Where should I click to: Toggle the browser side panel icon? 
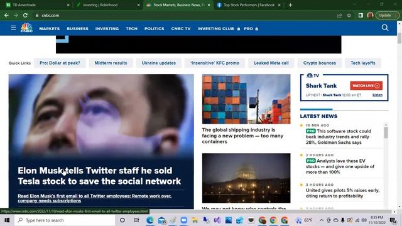point(361,15)
